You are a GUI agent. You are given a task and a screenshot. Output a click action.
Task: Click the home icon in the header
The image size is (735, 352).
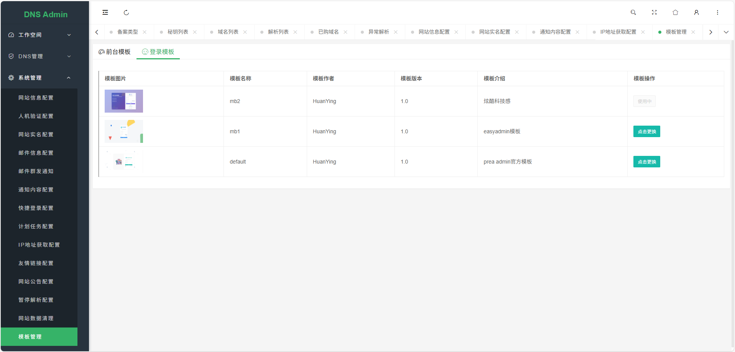(x=676, y=12)
